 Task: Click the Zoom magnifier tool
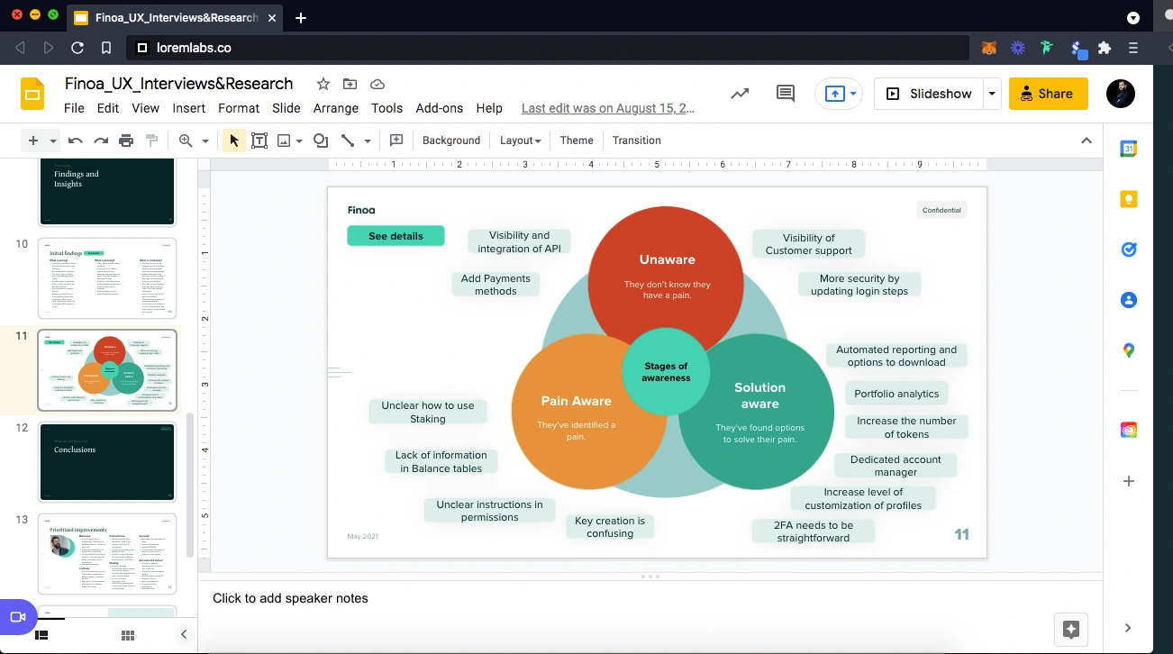tap(186, 141)
